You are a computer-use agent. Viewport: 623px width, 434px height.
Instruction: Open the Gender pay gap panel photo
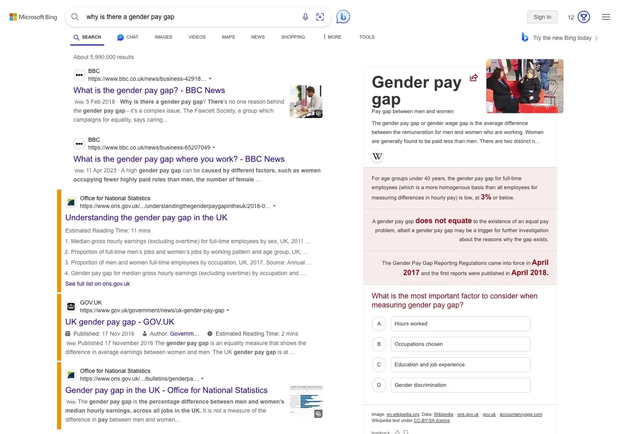pyautogui.click(x=525, y=86)
